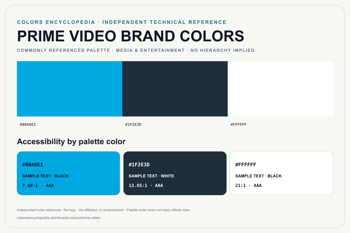Click SAMPLE TEXT · BLACK in blue card
Viewport: 350px width, 233px height.
coord(45,176)
